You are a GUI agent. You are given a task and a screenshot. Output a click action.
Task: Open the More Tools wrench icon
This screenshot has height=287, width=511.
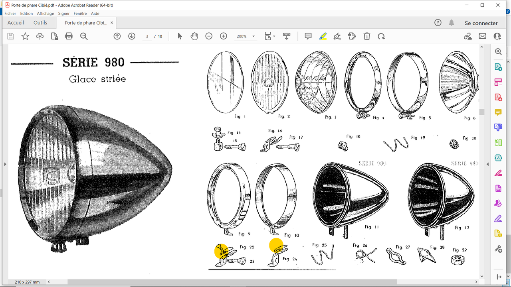pos(498,249)
